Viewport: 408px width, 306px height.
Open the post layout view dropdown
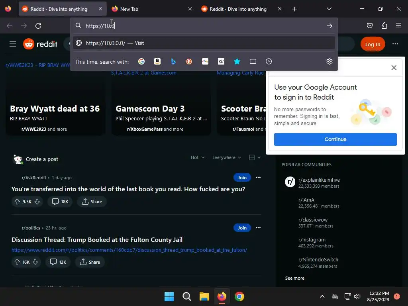tap(255, 157)
